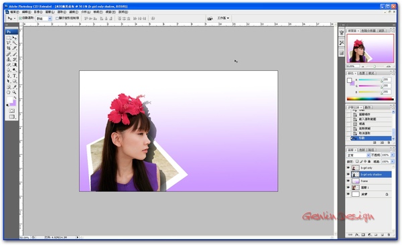This screenshot has height=245, width=402.
Task: Delete layer using the trash icon
Action: tap(389, 234)
